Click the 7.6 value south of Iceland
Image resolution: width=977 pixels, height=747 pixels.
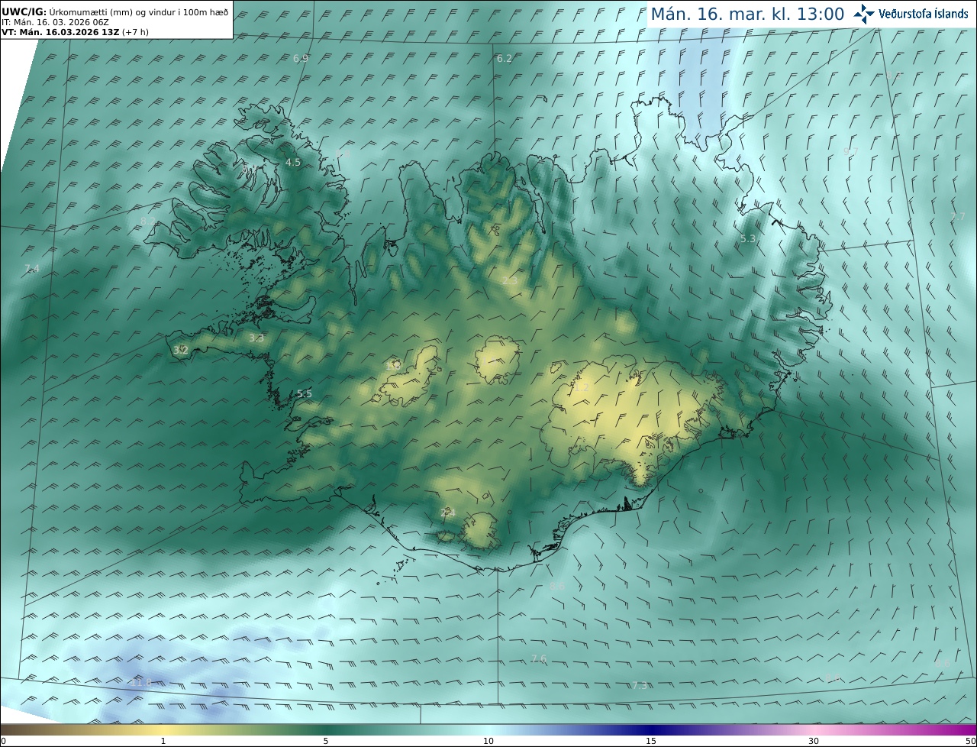(539, 658)
